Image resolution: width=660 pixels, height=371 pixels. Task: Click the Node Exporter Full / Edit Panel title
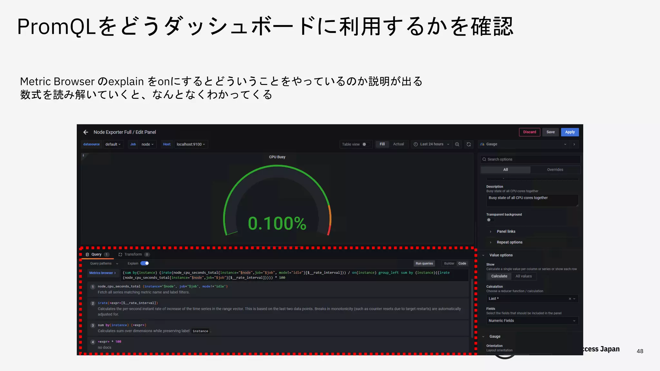pyautogui.click(x=125, y=132)
